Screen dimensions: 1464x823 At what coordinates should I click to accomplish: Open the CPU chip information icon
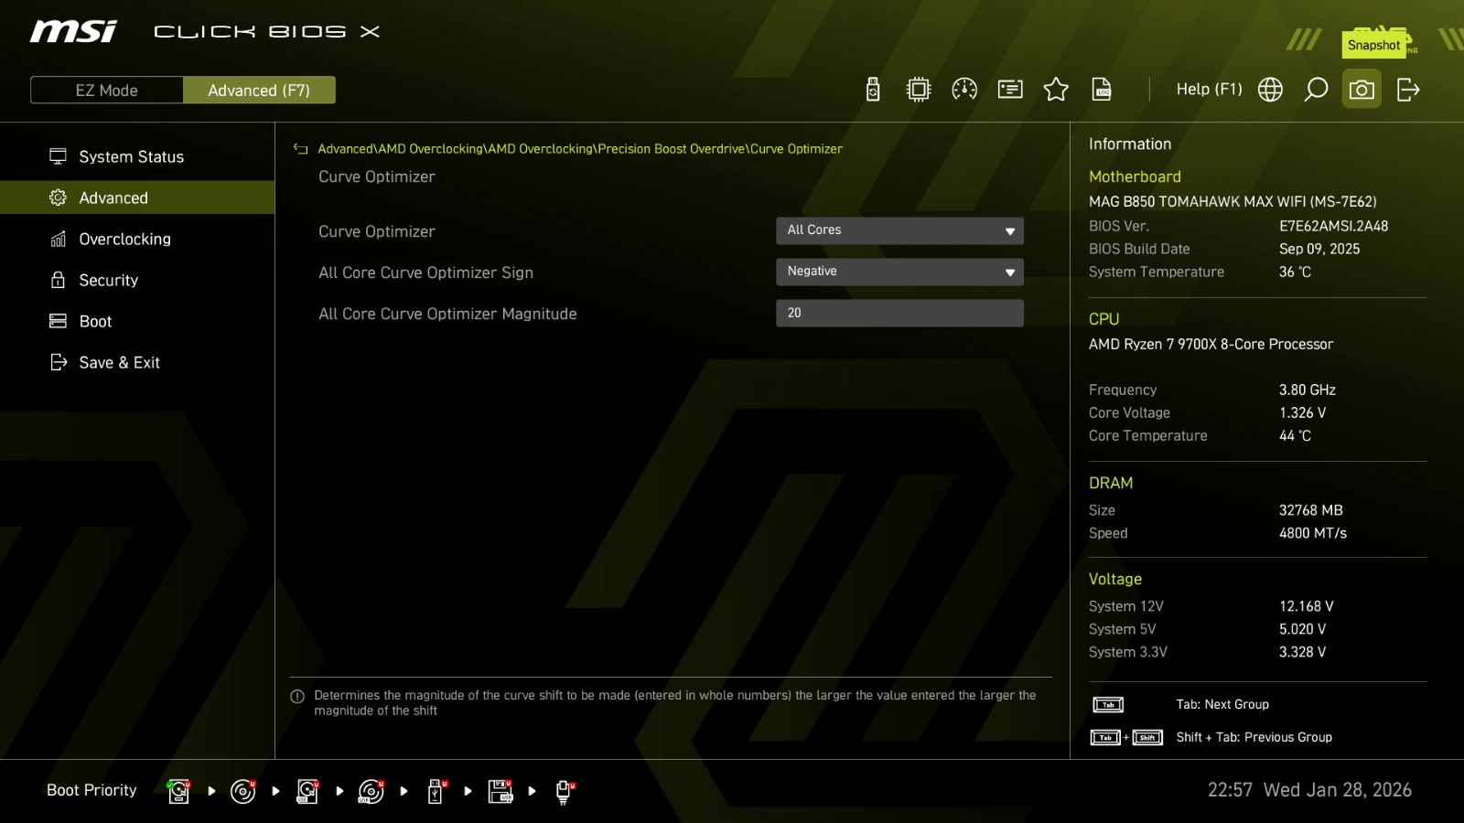pos(919,90)
